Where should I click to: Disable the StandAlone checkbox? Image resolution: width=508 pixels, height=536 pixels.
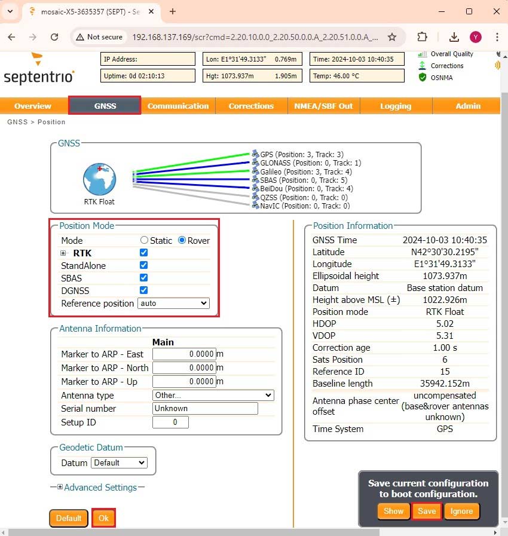coord(143,265)
